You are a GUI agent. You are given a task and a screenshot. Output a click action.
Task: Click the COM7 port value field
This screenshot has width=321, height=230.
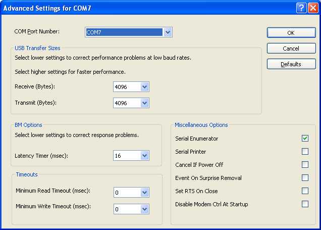[x=124, y=32]
